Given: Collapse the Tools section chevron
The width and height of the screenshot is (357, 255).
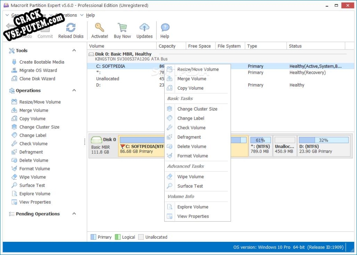Looking at the screenshot, I should tap(74, 50).
